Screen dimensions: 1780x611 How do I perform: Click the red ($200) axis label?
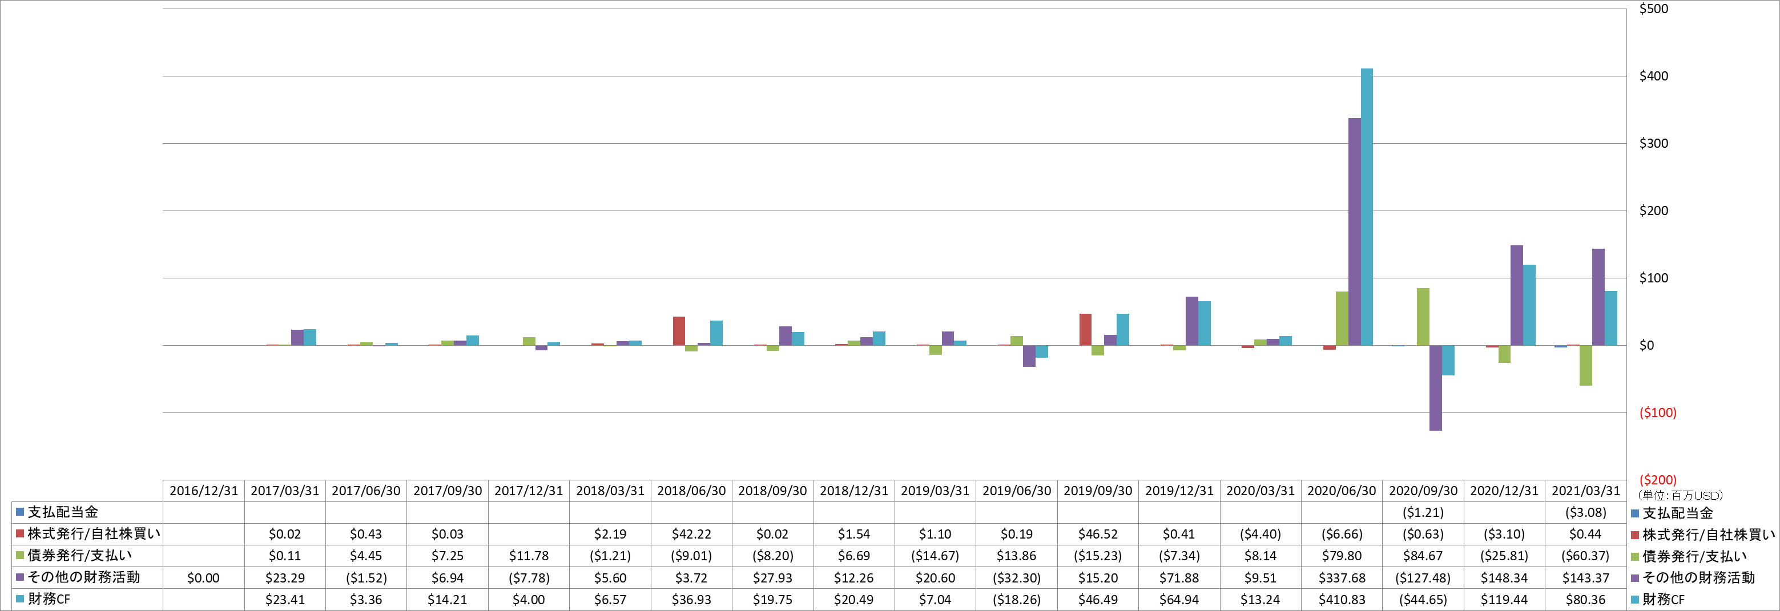click(1658, 480)
